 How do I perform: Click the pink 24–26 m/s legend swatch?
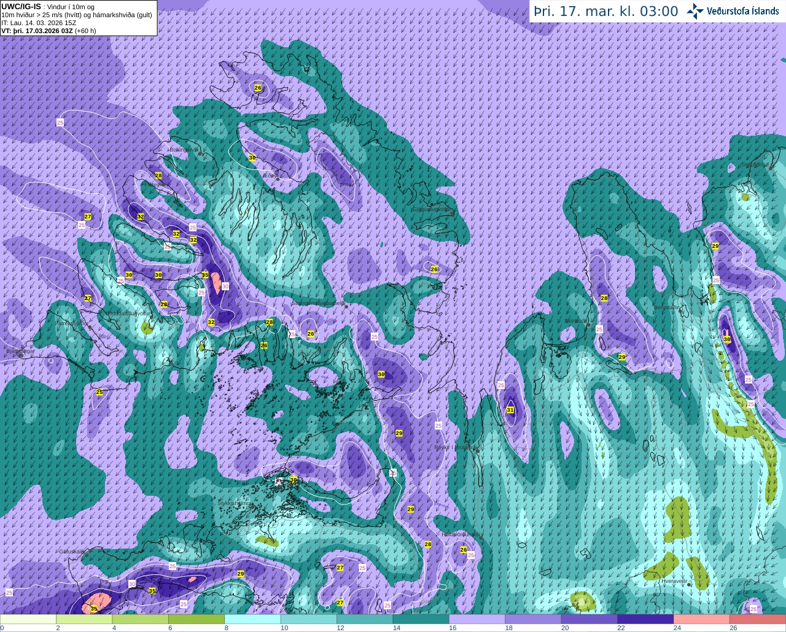point(702,619)
